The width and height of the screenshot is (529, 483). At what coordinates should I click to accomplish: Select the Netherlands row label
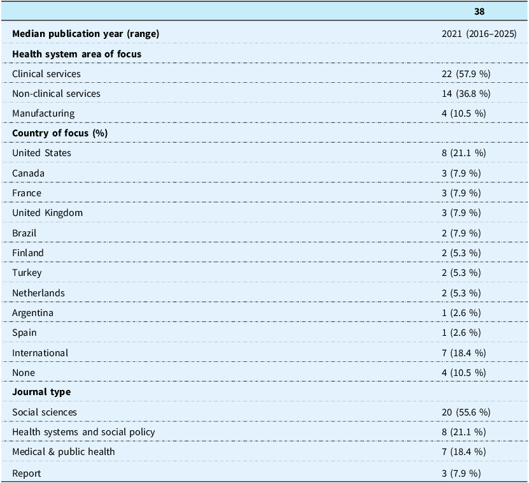coord(38,293)
